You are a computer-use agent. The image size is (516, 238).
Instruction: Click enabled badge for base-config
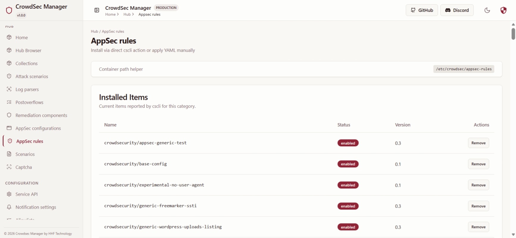tap(348, 164)
